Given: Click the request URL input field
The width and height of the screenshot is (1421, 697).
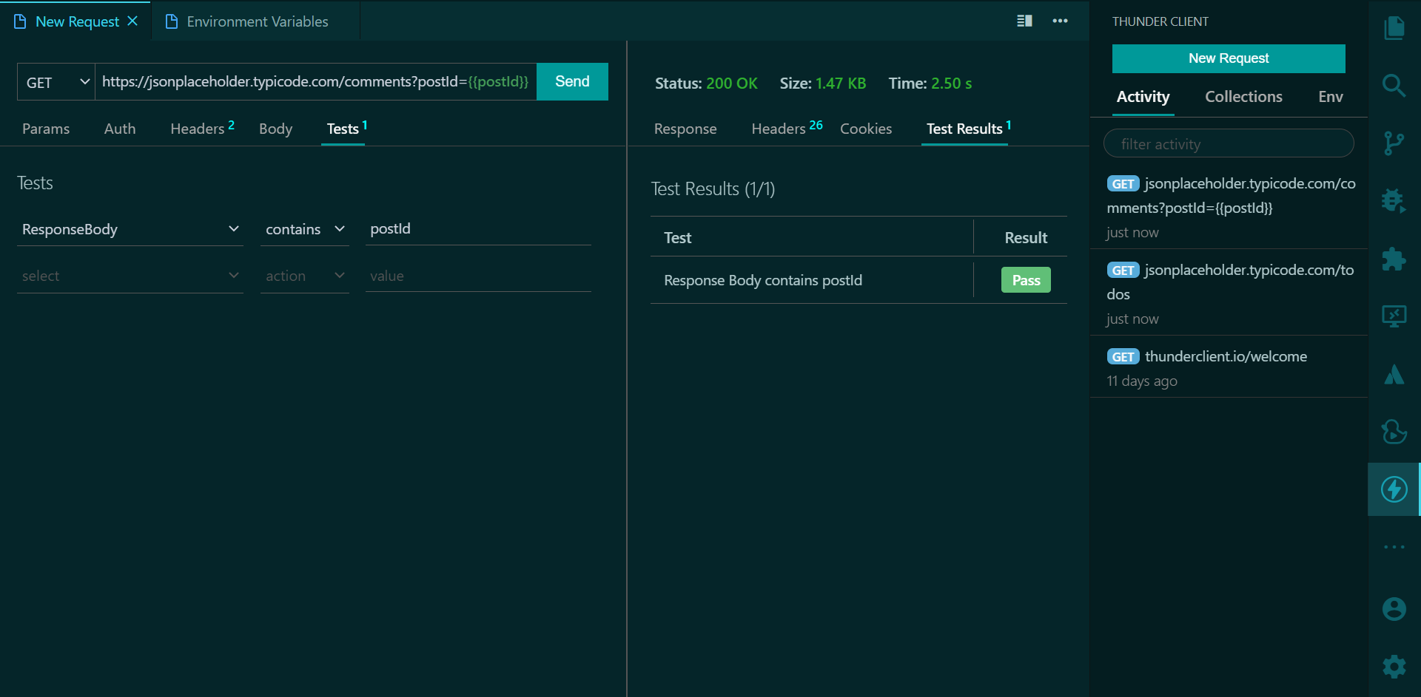Looking at the screenshot, I should [x=315, y=81].
